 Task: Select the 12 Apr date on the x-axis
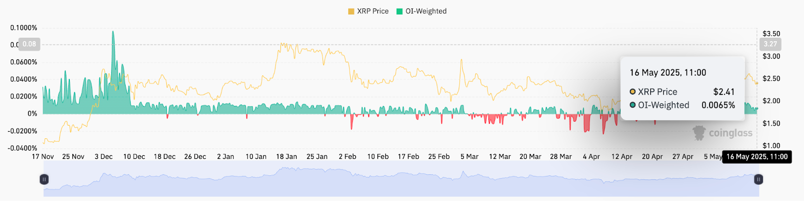[x=622, y=157]
